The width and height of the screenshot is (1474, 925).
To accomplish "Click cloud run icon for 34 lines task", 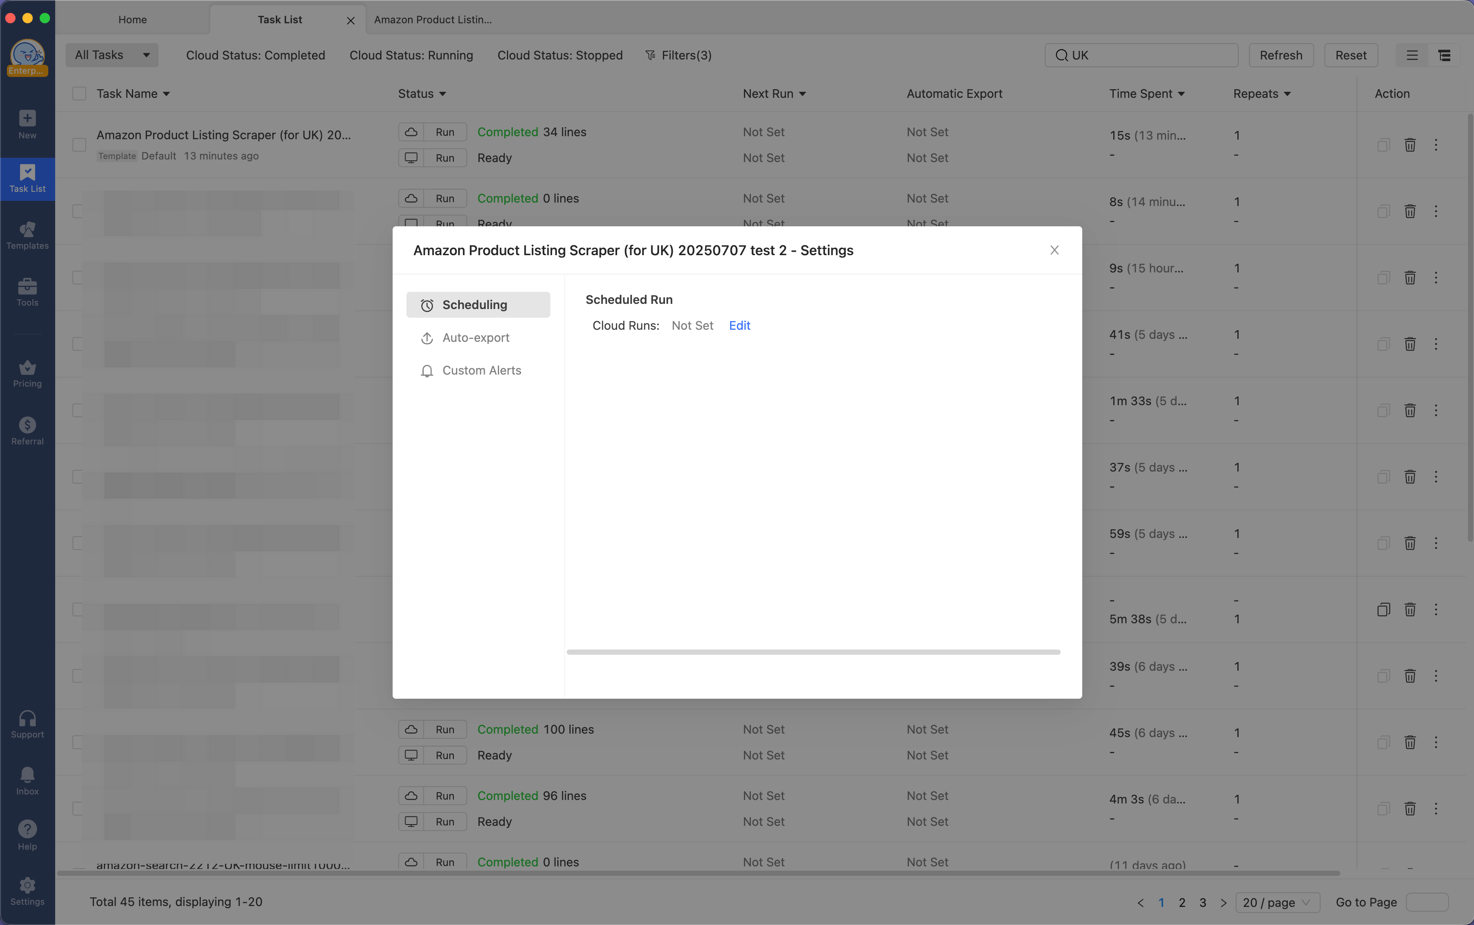I will click(x=412, y=132).
